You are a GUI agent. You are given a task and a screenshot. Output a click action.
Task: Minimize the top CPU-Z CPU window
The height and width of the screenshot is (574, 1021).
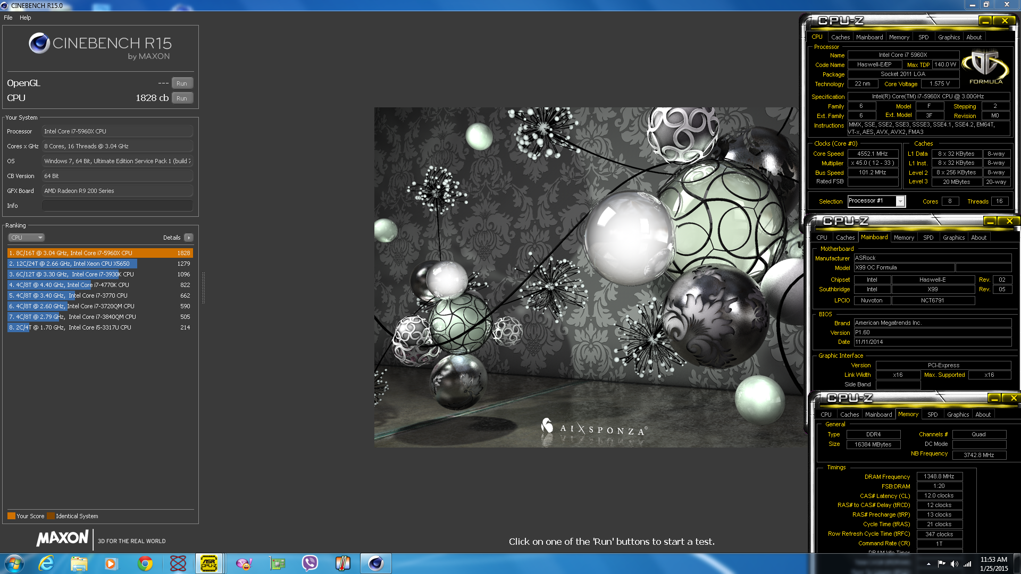tap(985, 21)
